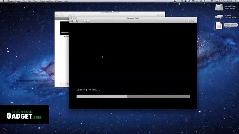This screenshot has width=239, height=134.
Task: Click the first toolbar button in Virtual Machine Library
Action: click(x=57, y=16)
